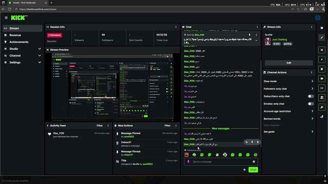Viewport: 328px width, 184px height.
Task: Open Followers-only chat options arrow
Action: tap(312, 89)
